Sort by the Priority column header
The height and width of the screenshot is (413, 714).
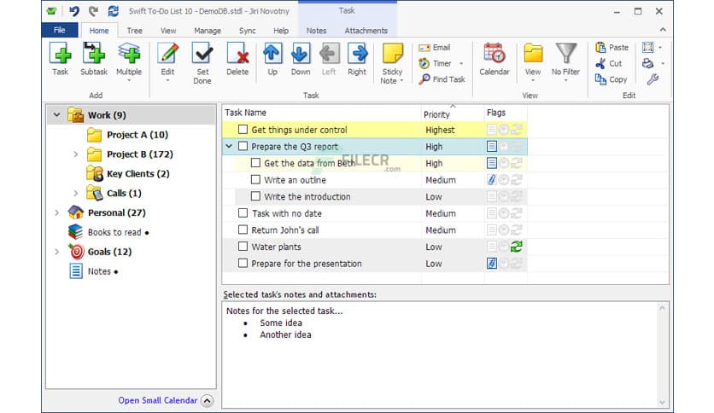(436, 113)
